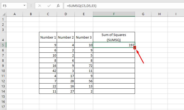Select cell F5 containing 197
The image size is (184, 110).
click(114, 45)
